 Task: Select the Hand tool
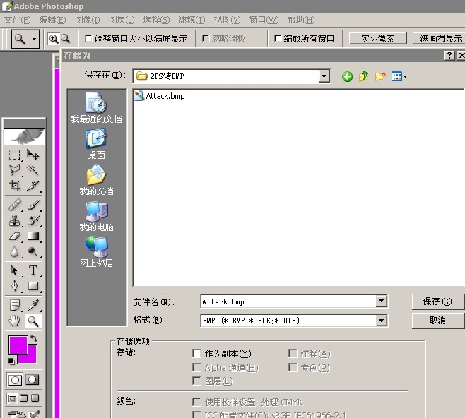coord(14,321)
